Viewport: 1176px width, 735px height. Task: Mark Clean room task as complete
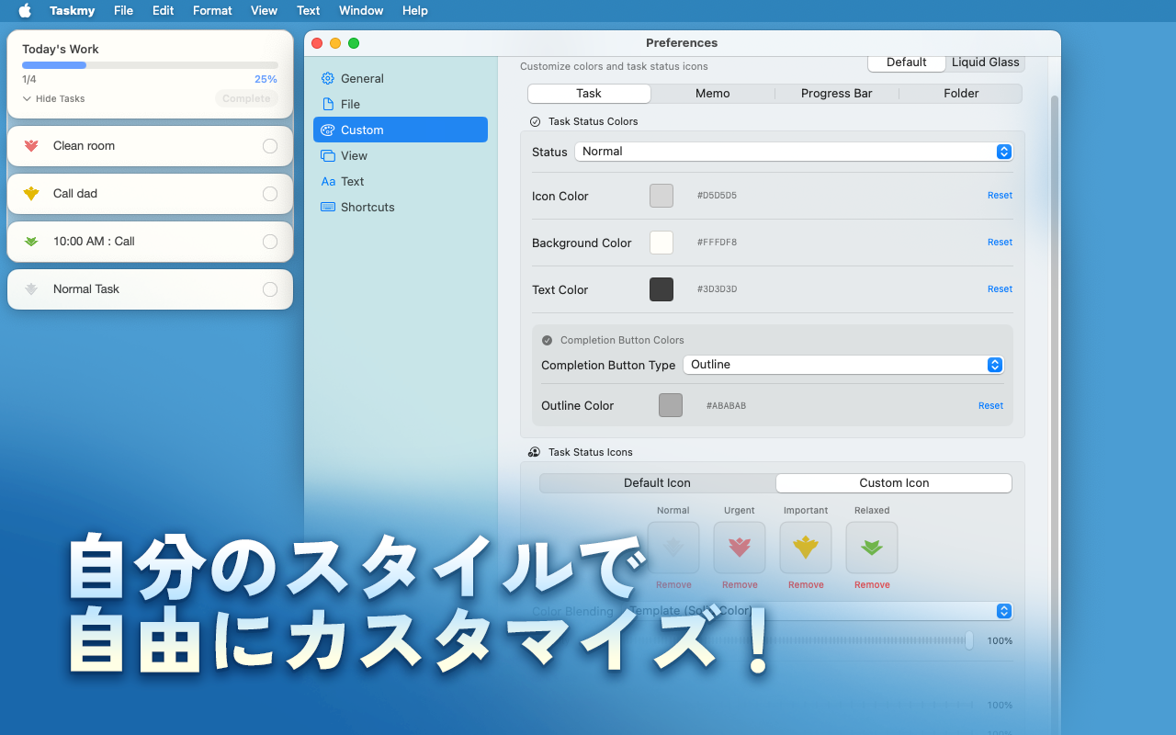tap(270, 146)
